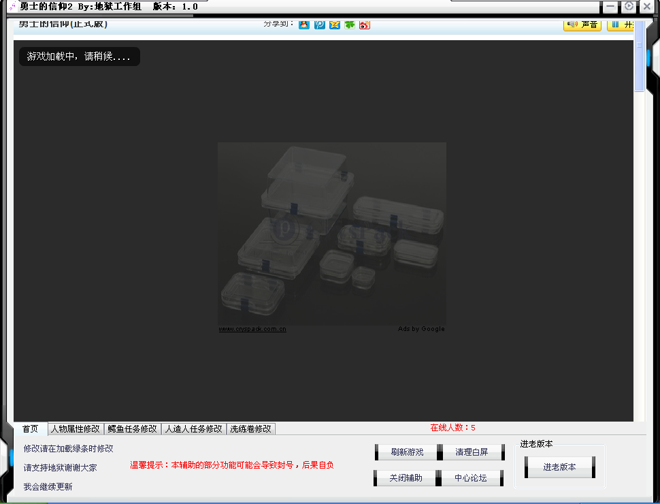Share to Sina Weibo icon
Viewport: 660px width, 504px height.
364,25
